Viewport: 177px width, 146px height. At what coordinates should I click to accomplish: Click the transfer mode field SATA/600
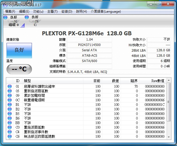(x=89, y=61)
